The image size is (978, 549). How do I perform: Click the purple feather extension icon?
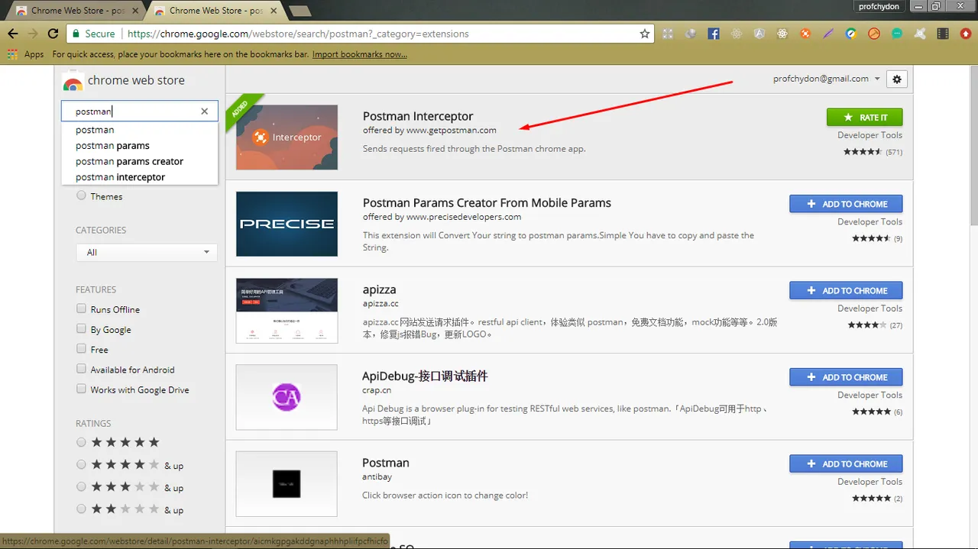tap(828, 34)
